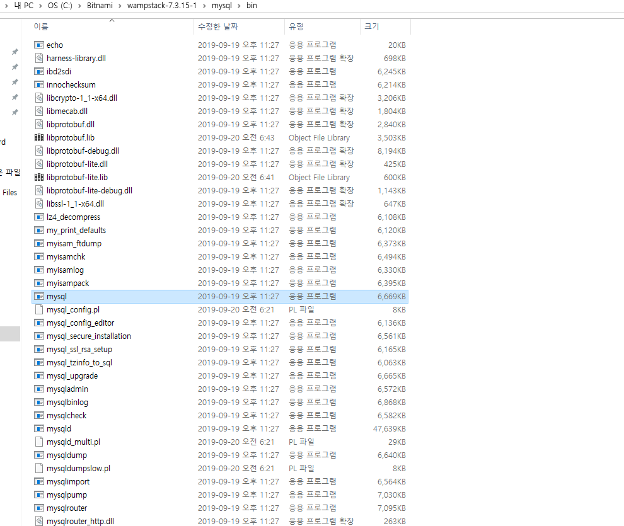Expand the breadcrumb arrow after Bitnami
Screen dimensions: 624x526
coord(120,6)
